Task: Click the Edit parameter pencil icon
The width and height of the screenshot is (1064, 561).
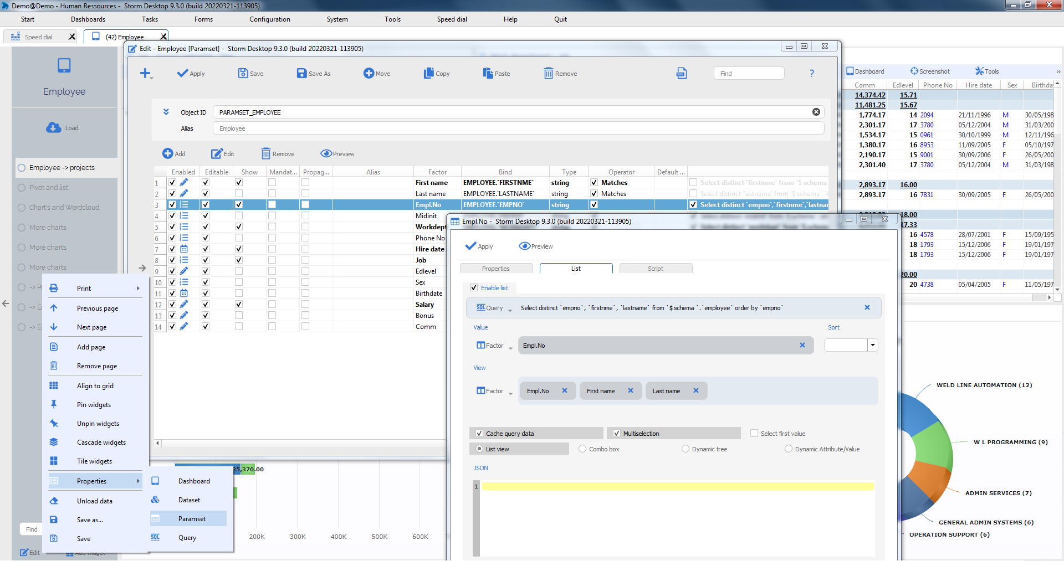Action: [217, 153]
